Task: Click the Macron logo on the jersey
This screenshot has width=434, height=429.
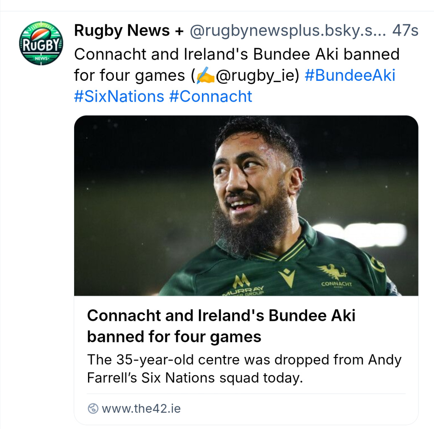Action: (287, 277)
